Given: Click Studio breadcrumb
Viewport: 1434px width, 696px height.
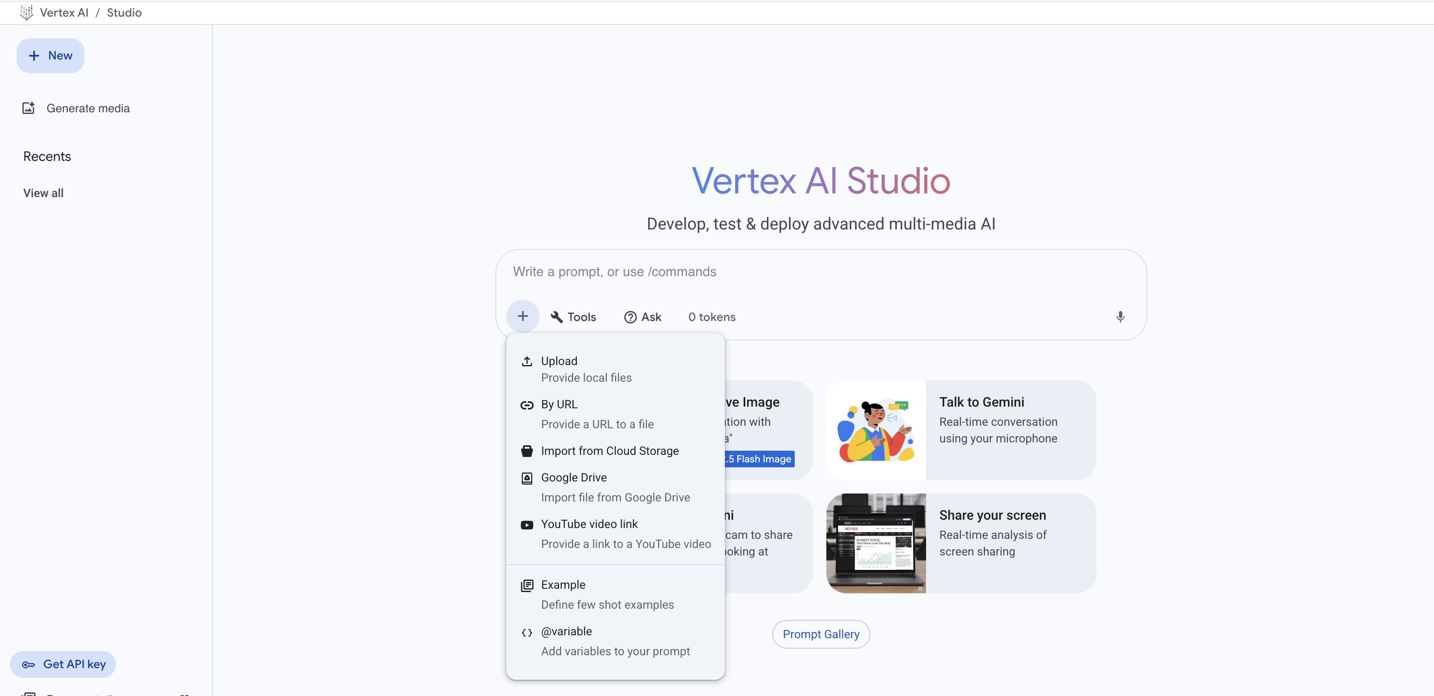Looking at the screenshot, I should [124, 12].
